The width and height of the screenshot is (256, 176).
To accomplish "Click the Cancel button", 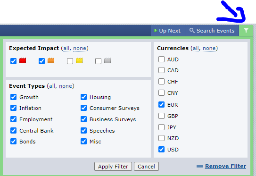I will (x=146, y=167).
